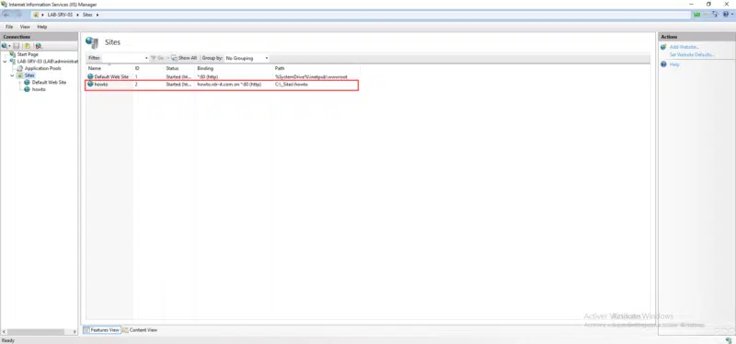
Task: Click inside the Filter text field
Action: (122, 58)
